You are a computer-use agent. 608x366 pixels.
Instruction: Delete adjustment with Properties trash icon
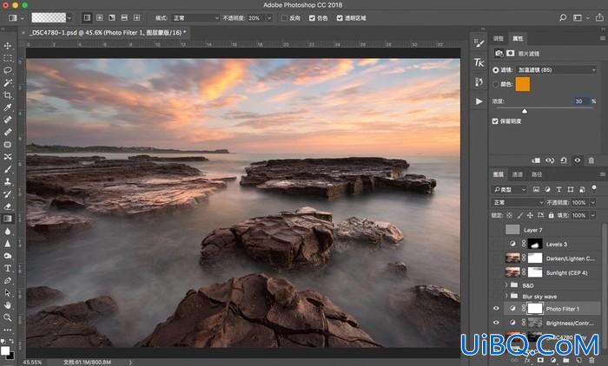pyautogui.click(x=591, y=160)
